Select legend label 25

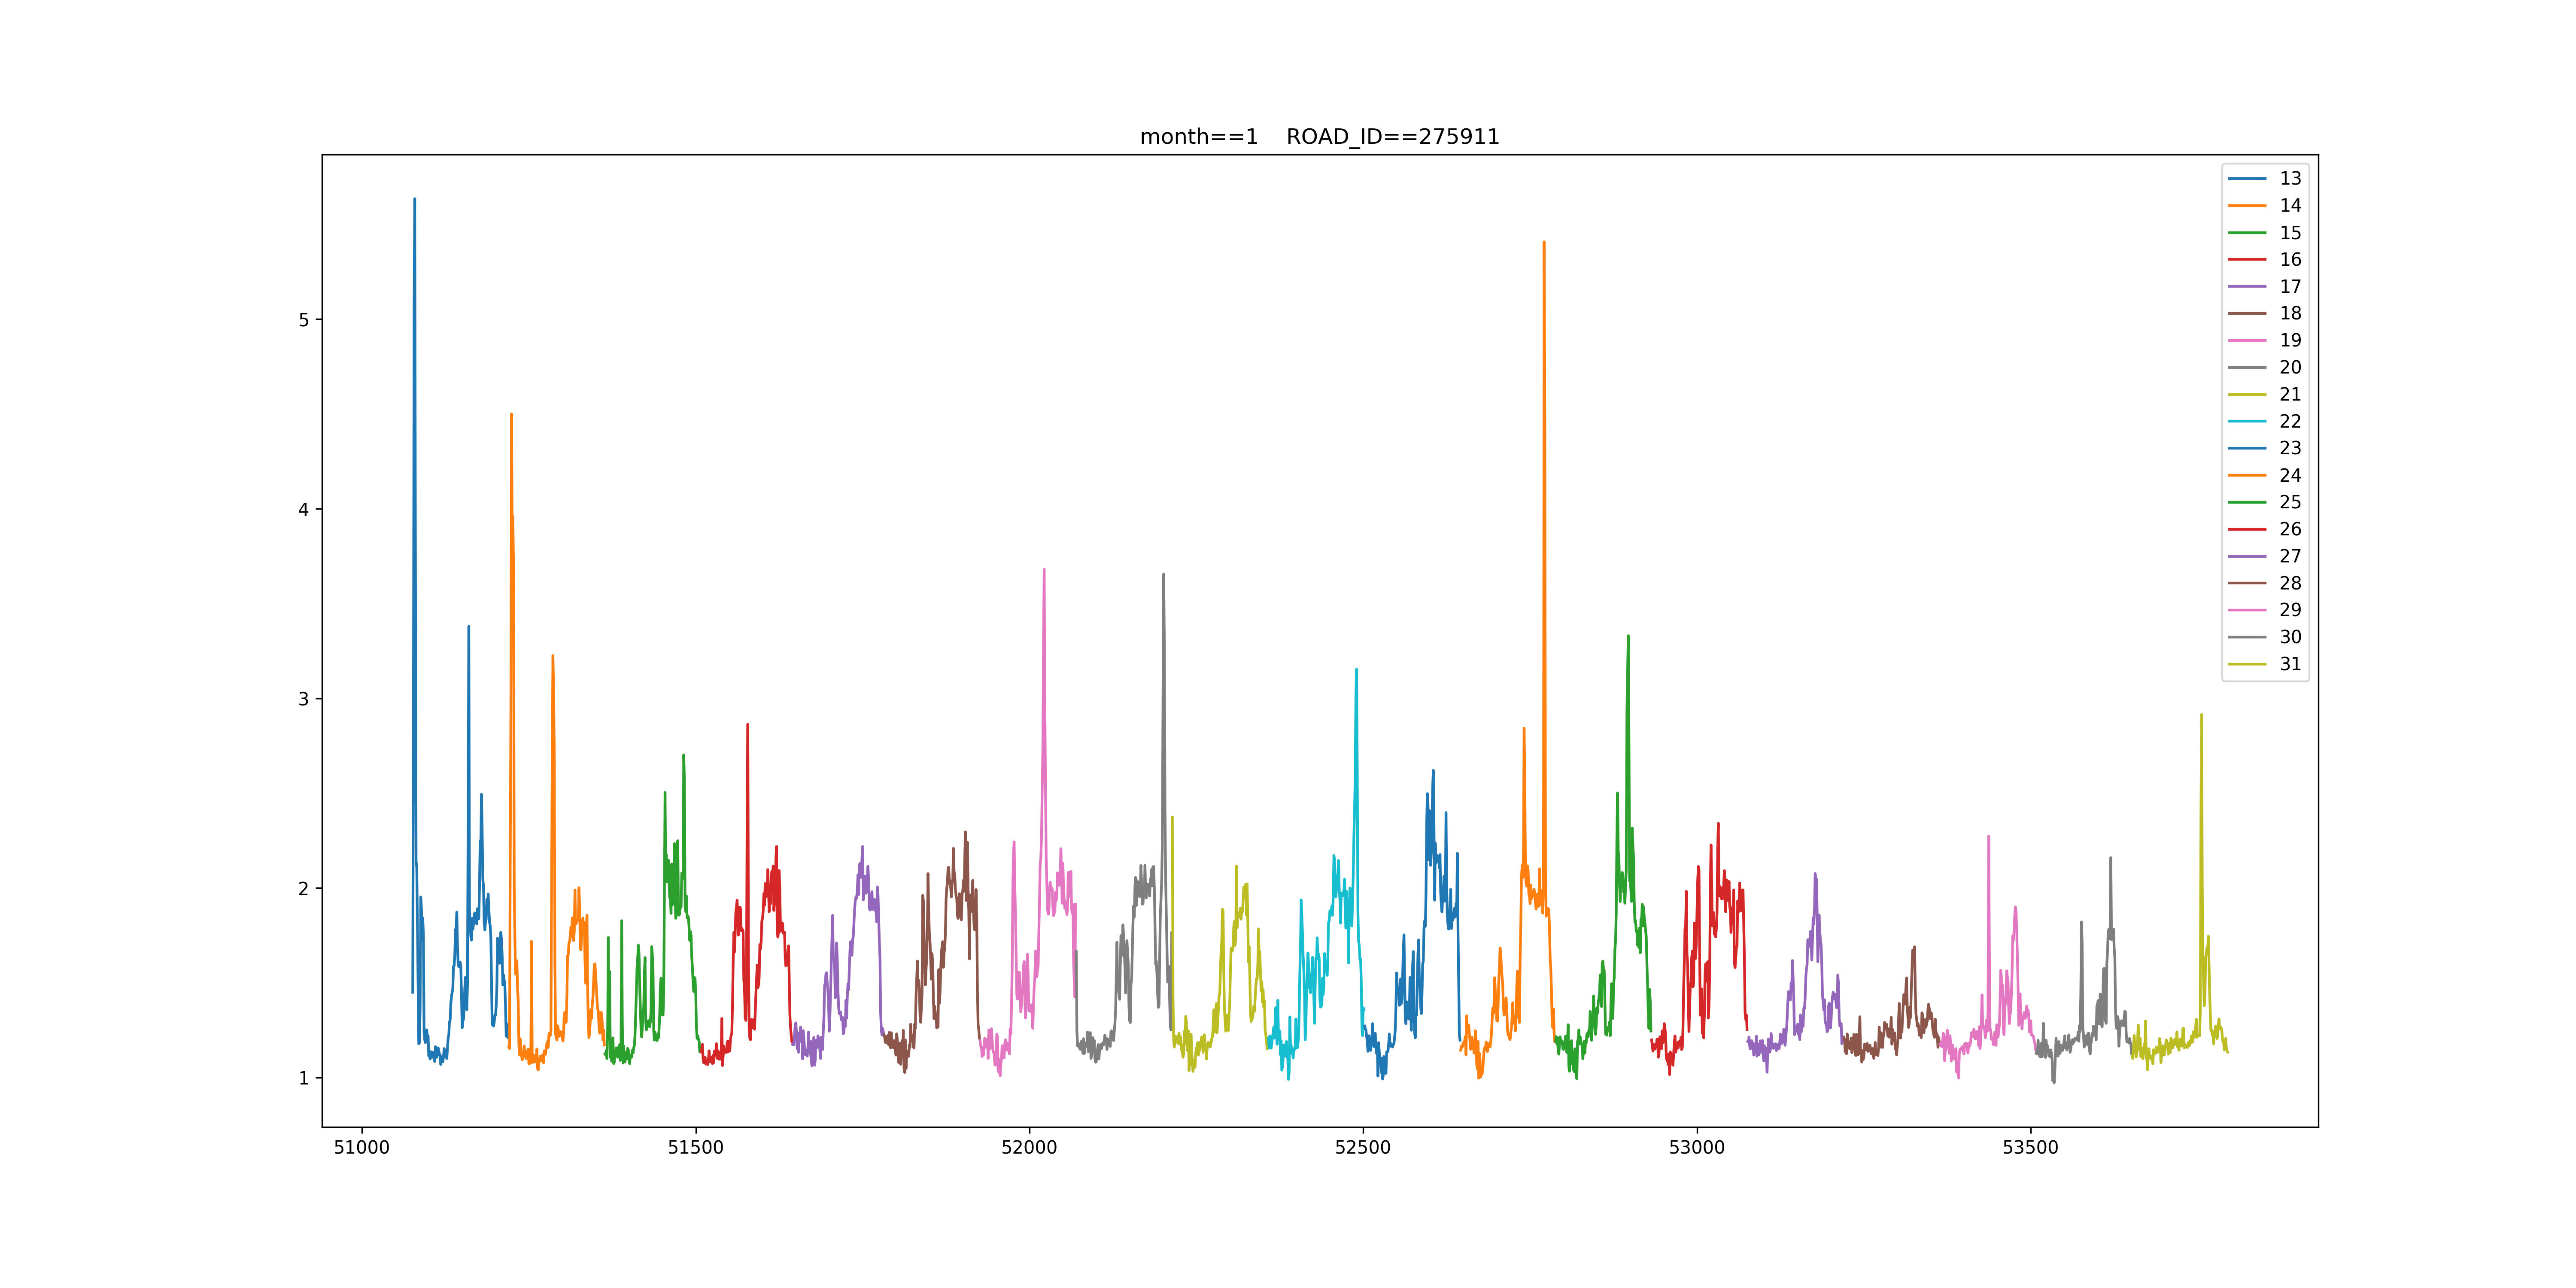(x=2290, y=502)
